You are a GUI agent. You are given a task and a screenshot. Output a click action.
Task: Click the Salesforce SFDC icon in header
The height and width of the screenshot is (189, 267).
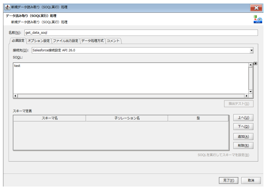tap(259, 20)
